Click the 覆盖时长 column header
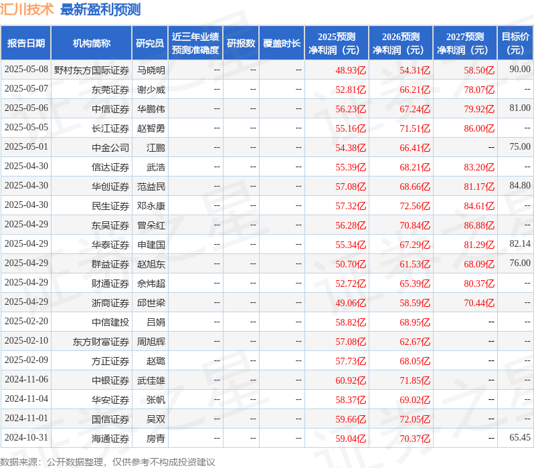Viewport: 534px width, 468px height. 282,43
